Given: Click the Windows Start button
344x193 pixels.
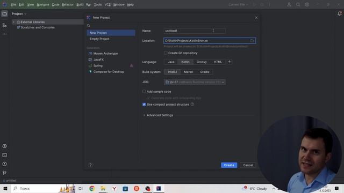Looking at the screenshot, I should [x=5, y=188].
